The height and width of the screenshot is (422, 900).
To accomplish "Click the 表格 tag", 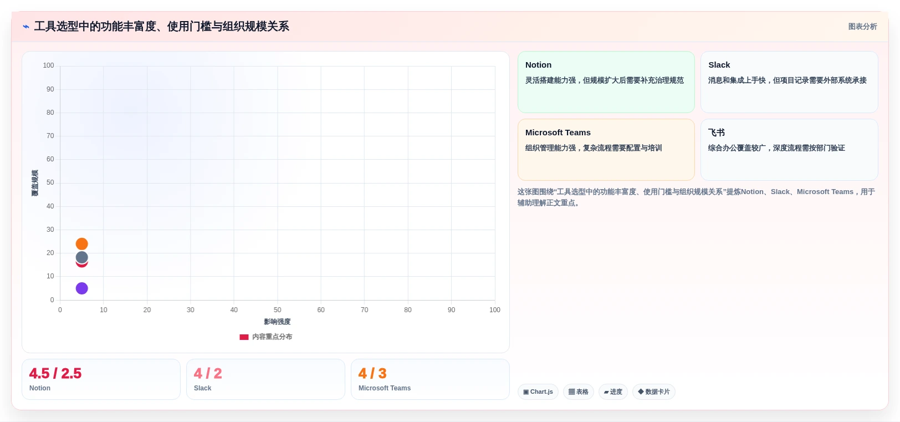I will pos(578,392).
